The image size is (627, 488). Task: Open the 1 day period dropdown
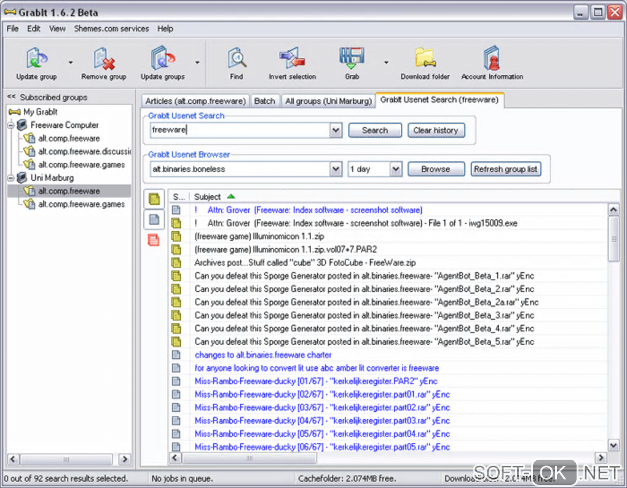click(396, 169)
